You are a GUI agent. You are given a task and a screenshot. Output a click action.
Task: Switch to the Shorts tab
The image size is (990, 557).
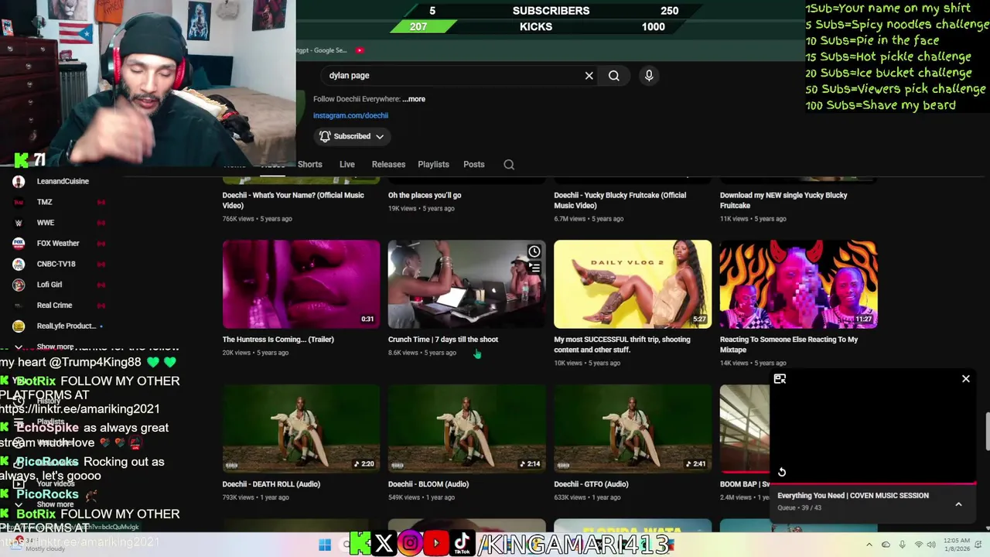coord(309,165)
